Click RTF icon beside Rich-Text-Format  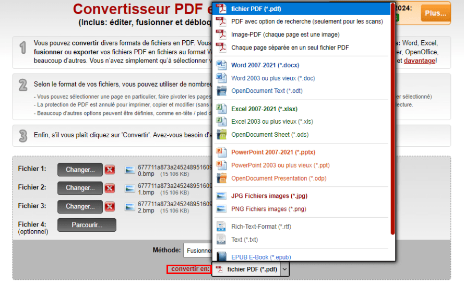pos(221,227)
